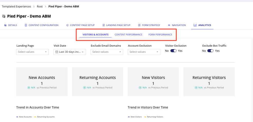The image size is (253, 122).
Task: Open the Root breadcrumb link
Action: point(40,7)
